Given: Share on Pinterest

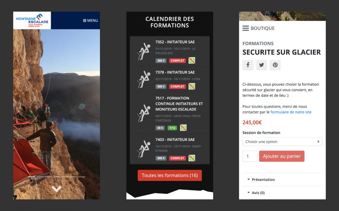Looking at the screenshot, I should point(275,65).
